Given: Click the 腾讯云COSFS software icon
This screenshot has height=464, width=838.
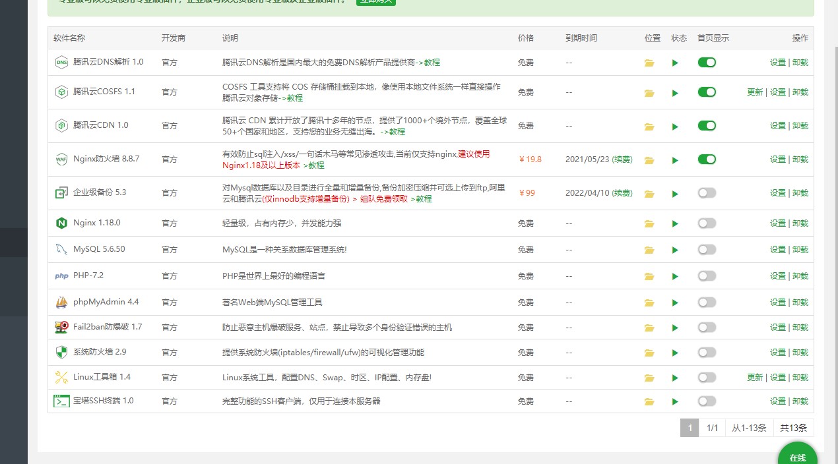Looking at the screenshot, I should point(61,92).
